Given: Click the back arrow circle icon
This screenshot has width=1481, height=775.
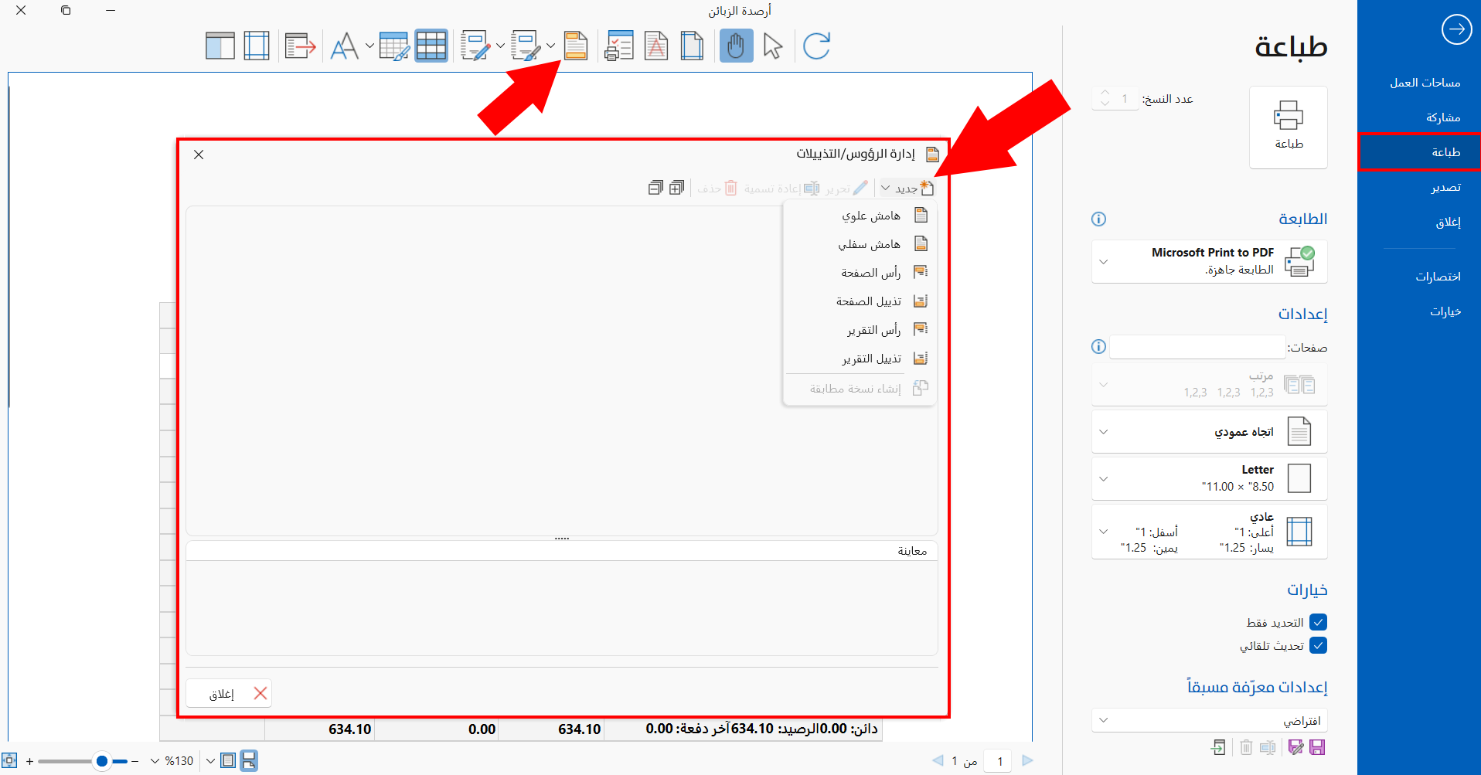Looking at the screenshot, I should [1456, 29].
